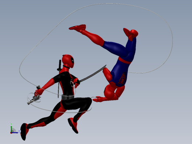The height and width of the screenshot is (144, 192).
Task: Click the blue Z axis on the triad
Action: click(15, 133)
